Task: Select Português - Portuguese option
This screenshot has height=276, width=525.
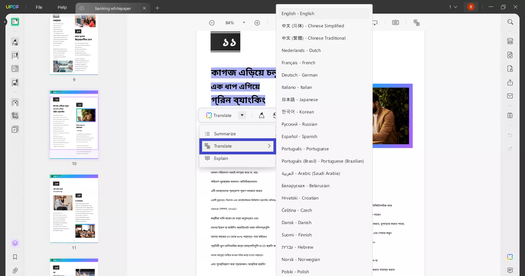Action: point(324,149)
